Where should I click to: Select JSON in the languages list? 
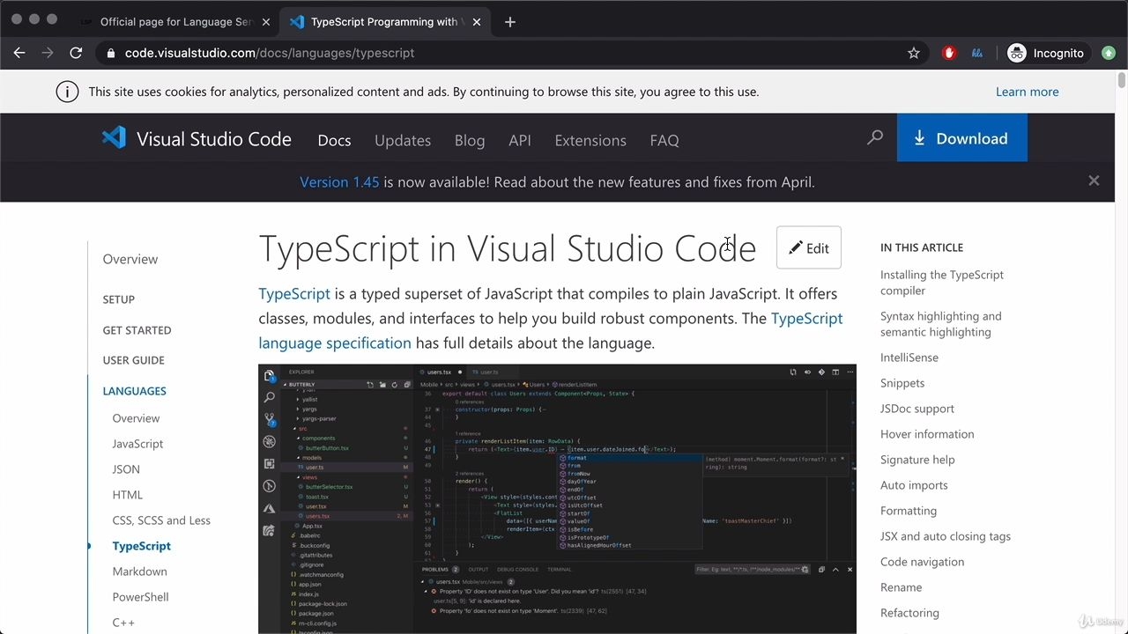(x=126, y=469)
